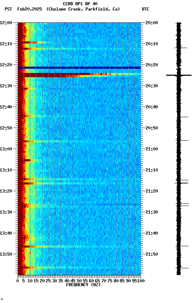Click the '13:50' PST time label
194x303 pixels.
(x=6, y=254)
